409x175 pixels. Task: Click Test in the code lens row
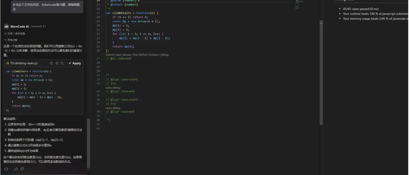pos(135,55)
